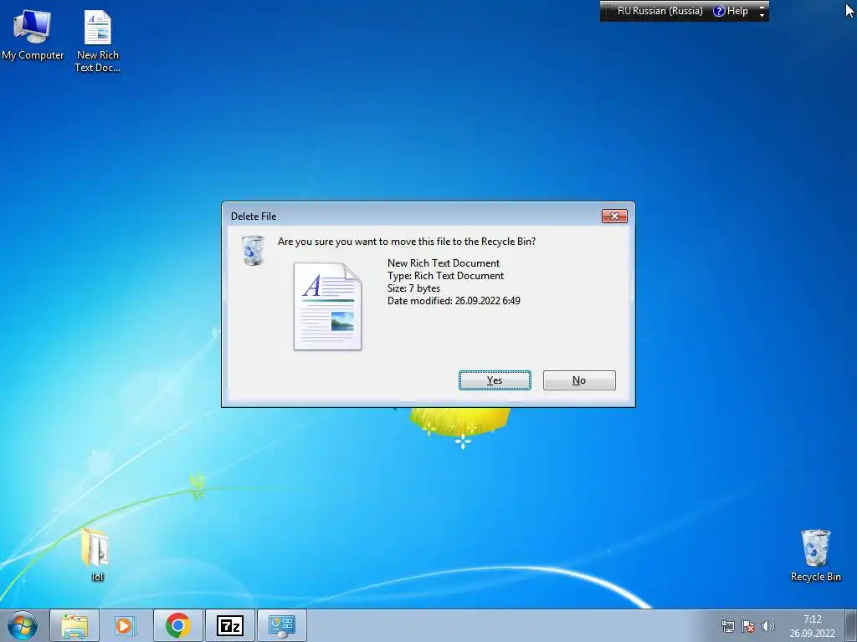Select the New Rich Text Document desktop icon
The height and width of the screenshot is (642, 857).
(x=97, y=42)
